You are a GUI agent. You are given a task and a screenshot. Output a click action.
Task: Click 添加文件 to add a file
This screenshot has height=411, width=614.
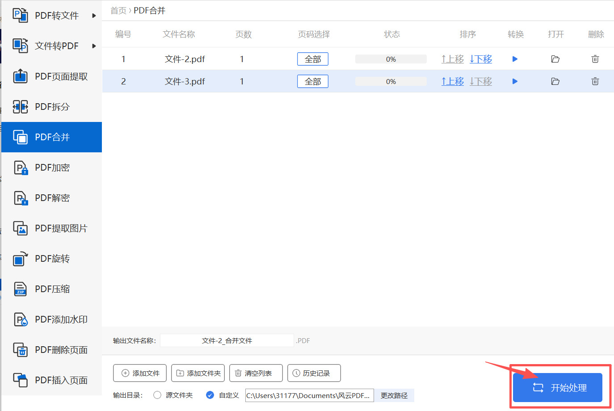point(139,373)
